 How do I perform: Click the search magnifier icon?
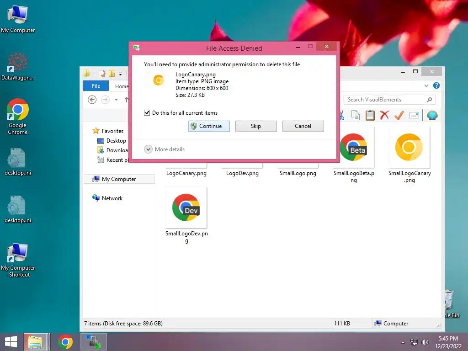430,100
